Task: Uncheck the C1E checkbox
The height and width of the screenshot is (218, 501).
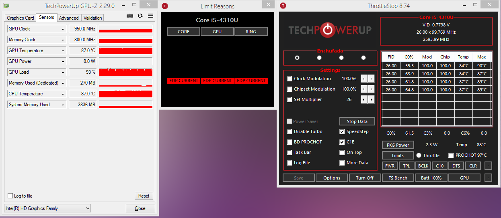Action: click(342, 142)
